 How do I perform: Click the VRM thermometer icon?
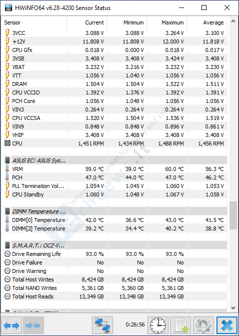coord(7,169)
